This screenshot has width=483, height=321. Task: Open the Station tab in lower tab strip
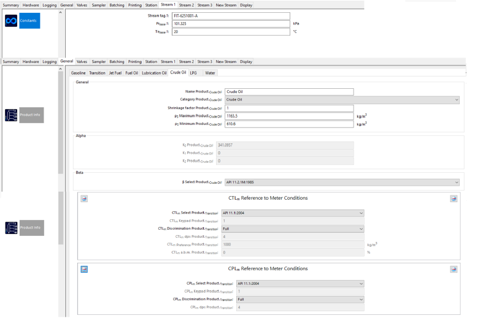151,62
